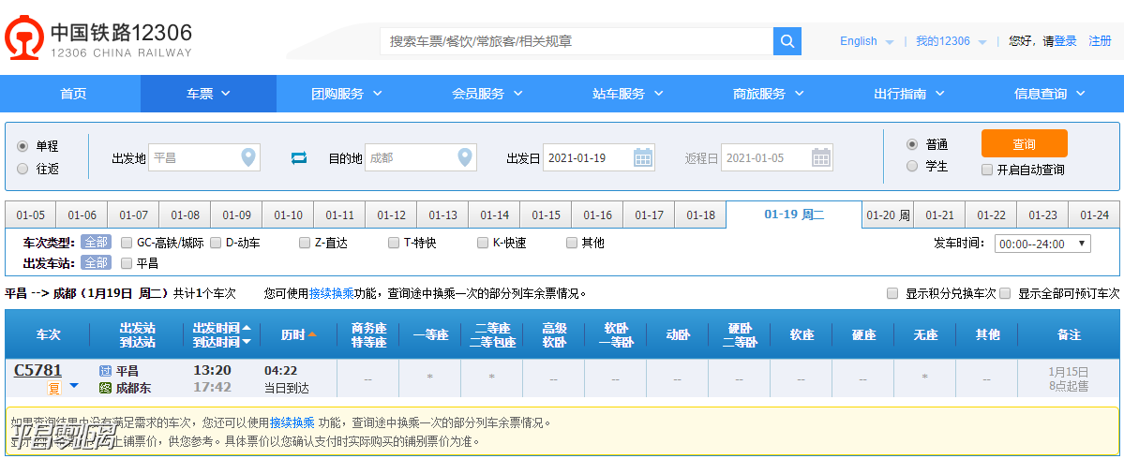Viewport: 1124px width, 459px height.
Task: Click the orange 查询 search button
Action: point(1025,143)
